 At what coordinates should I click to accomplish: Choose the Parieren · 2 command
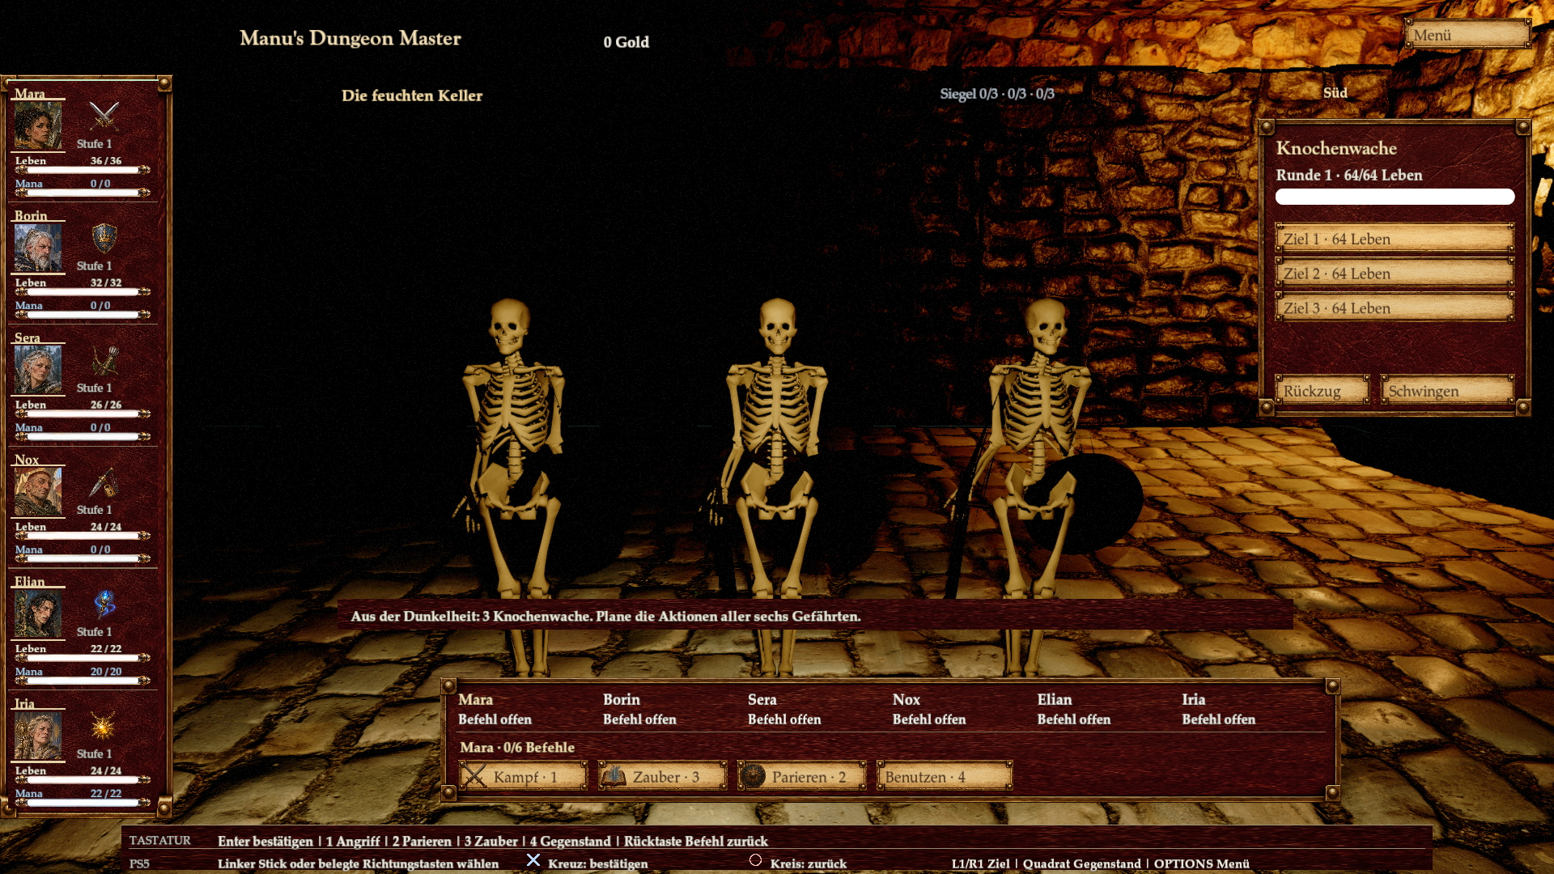click(x=802, y=776)
